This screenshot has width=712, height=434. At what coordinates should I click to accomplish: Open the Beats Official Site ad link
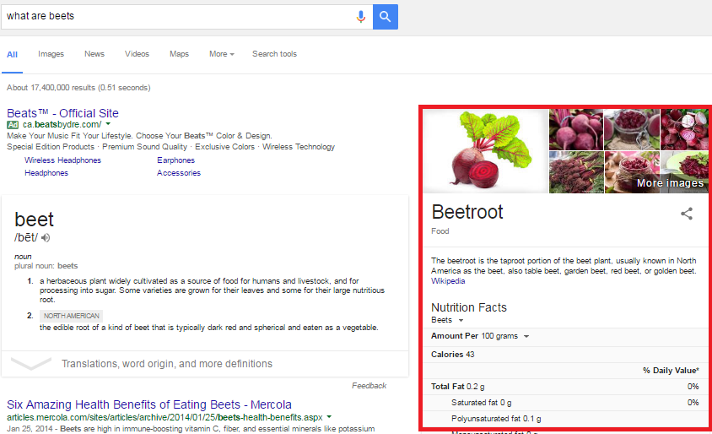tap(62, 113)
